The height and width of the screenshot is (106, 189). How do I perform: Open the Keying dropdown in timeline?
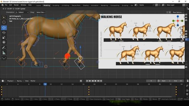tap(20, 81)
